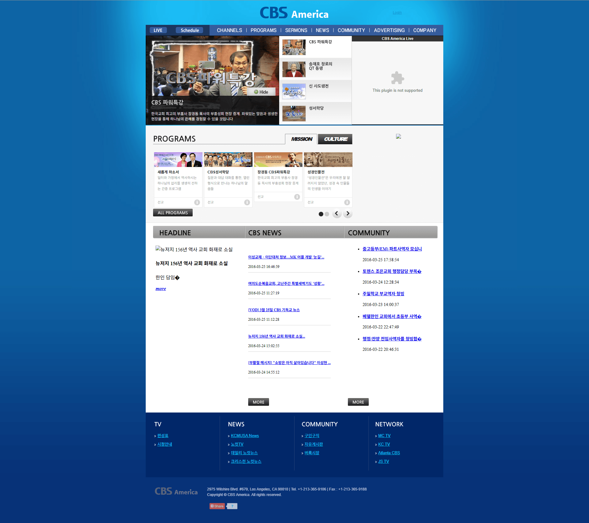The height and width of the screenshot is (523, 589).
Task: Select the 송재호 장로의 QT 동행 thumbnail
Action: tap(294, 69)
